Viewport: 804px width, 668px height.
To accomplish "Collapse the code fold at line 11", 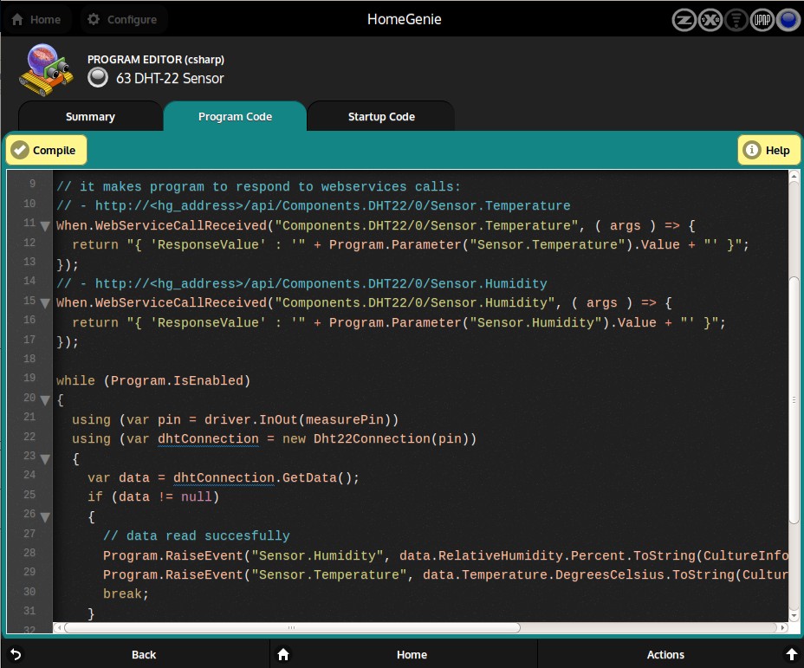I will tap(45, 226).
